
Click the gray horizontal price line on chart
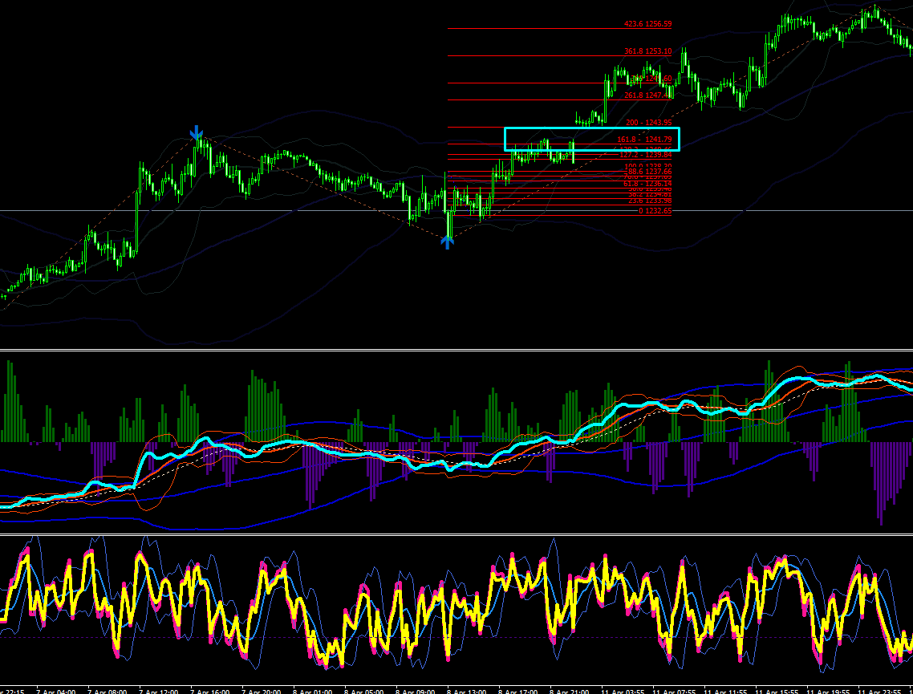point(233,211)
